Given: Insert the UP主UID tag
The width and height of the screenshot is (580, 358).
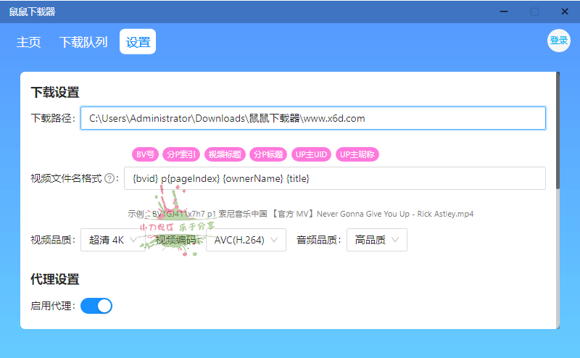Looking at the screenshot, I should click(312, 154).
